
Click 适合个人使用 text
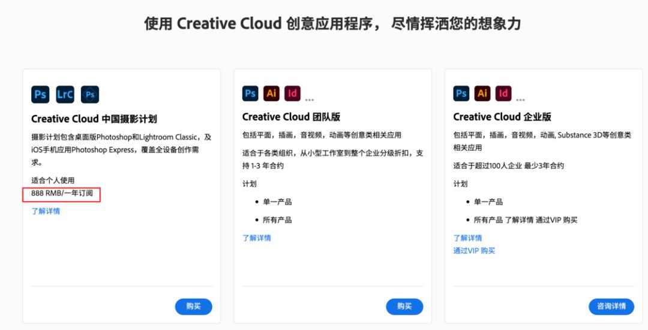click(x=53, y=180)
